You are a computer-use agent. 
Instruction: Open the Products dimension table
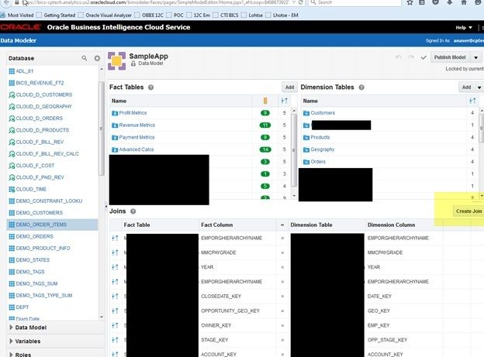pos(320,137)
